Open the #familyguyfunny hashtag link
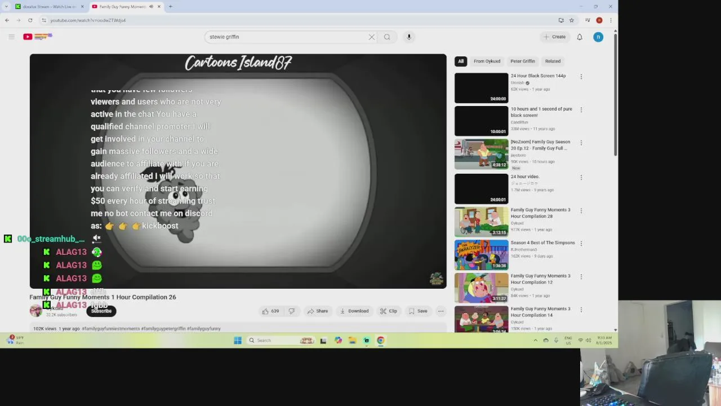This screenshot has height=406, width=721. pos(204,329)
